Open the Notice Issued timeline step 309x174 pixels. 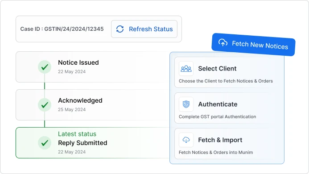(x=93, y=67)
